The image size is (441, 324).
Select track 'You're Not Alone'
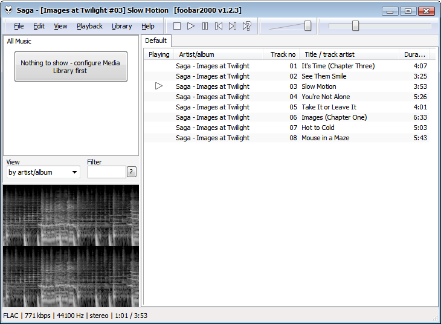326,97
